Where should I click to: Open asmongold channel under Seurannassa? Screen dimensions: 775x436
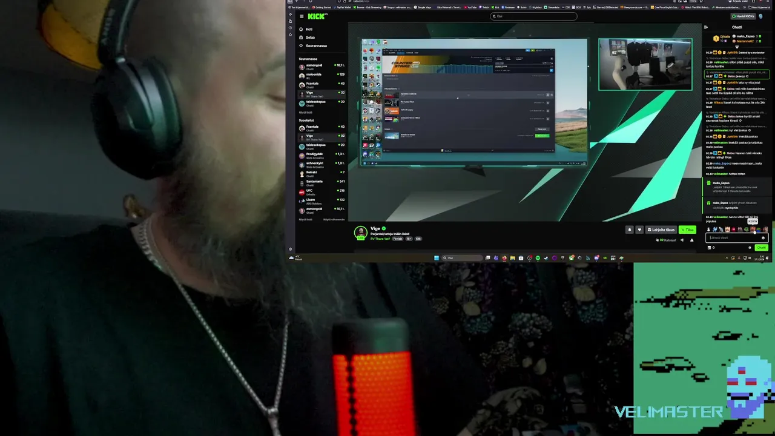322,66
